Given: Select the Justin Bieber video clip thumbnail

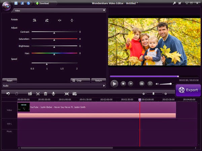Looking at the screenshot, I should (24, 107).
